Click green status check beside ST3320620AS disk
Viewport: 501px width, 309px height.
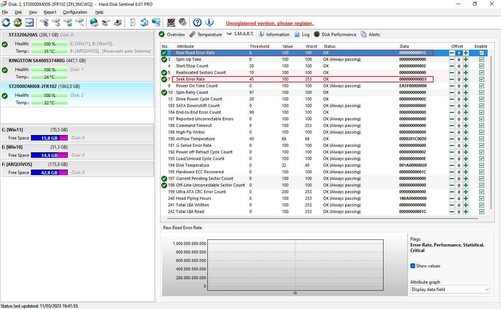click(x=5, y=44)
